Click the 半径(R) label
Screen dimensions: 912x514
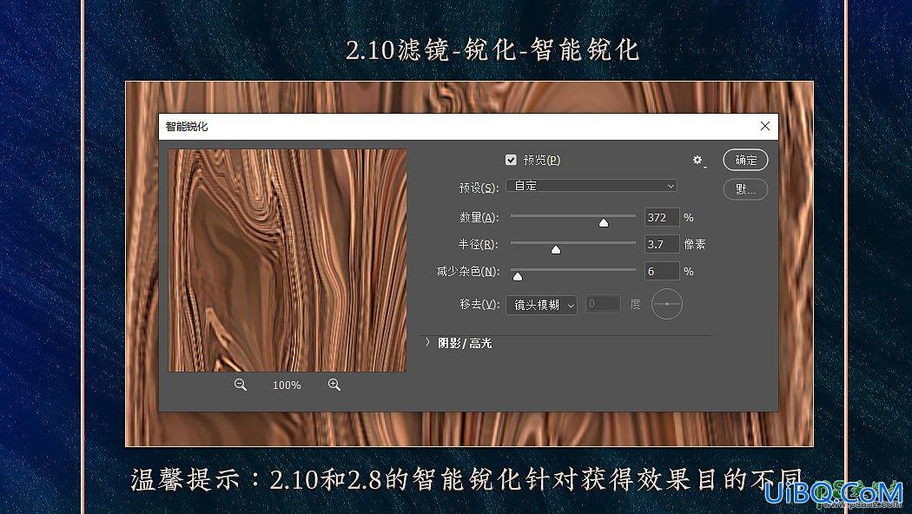click(478, 244)
